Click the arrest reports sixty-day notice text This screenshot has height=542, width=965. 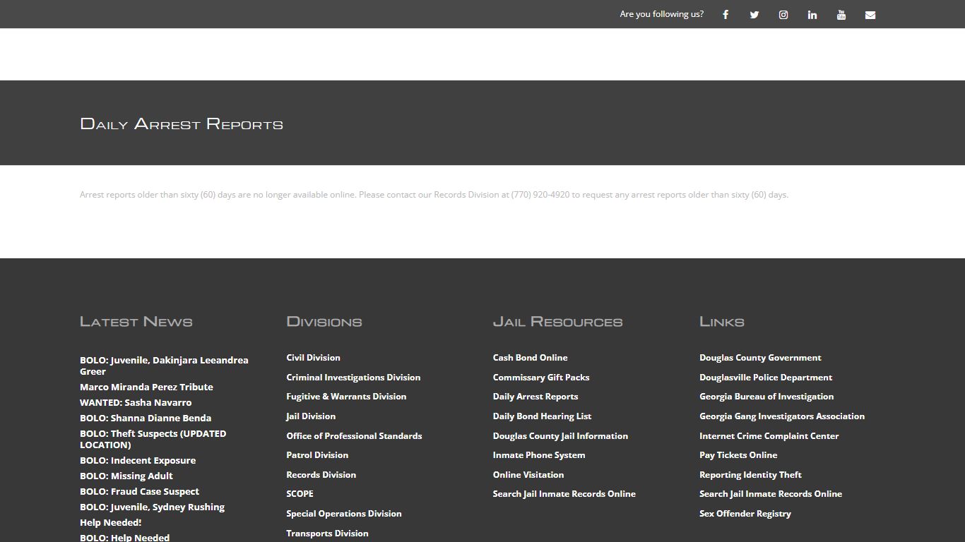(434, 195)
